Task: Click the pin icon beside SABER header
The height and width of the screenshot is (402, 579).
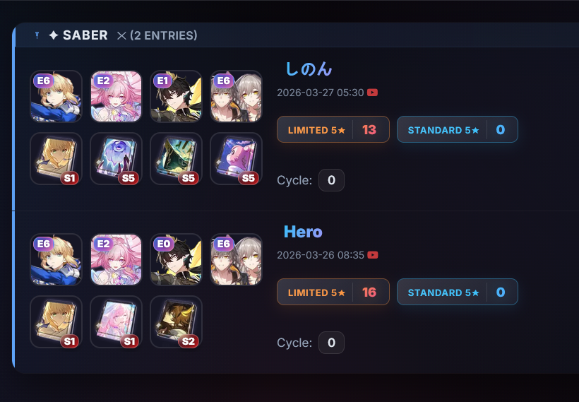Action: [37, 35]
